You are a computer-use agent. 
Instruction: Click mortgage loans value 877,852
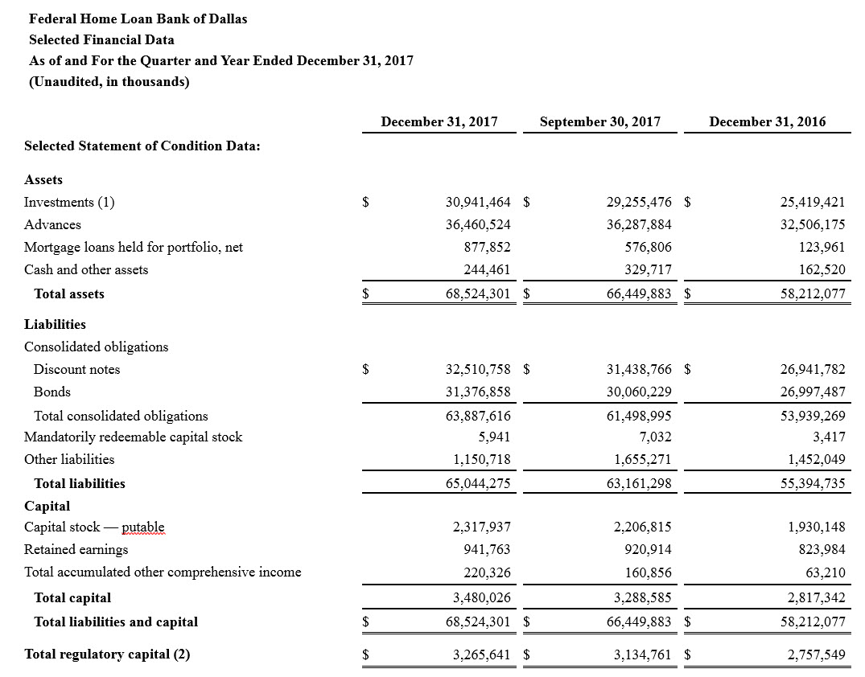(x=487, y=248)
